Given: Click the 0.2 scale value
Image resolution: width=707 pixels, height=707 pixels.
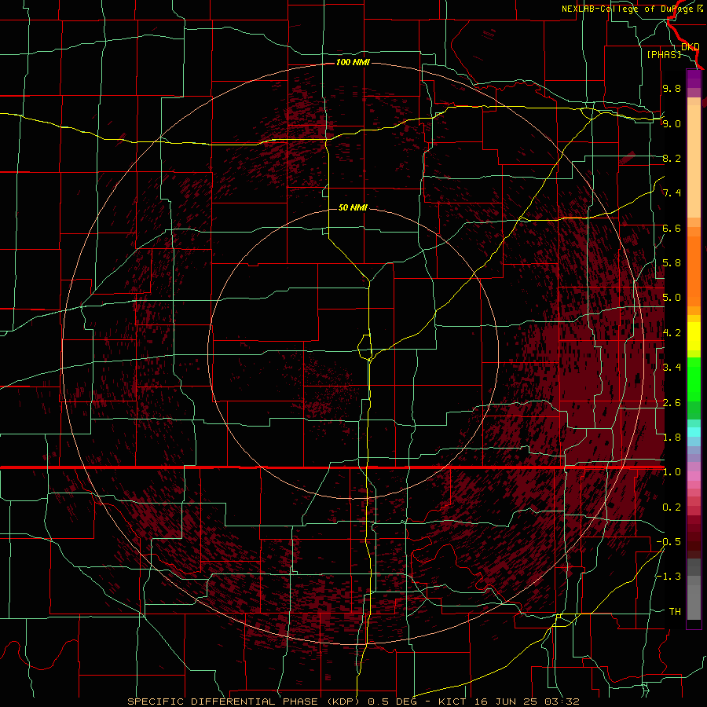Looking at the screenshot, I should click(x=672, y=507).
